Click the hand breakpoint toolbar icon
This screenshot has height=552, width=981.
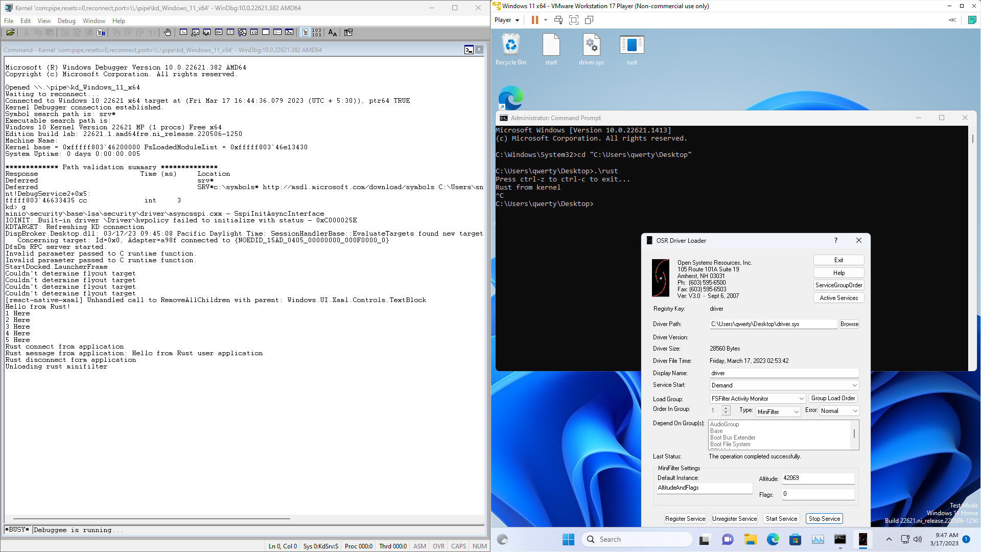168,32
